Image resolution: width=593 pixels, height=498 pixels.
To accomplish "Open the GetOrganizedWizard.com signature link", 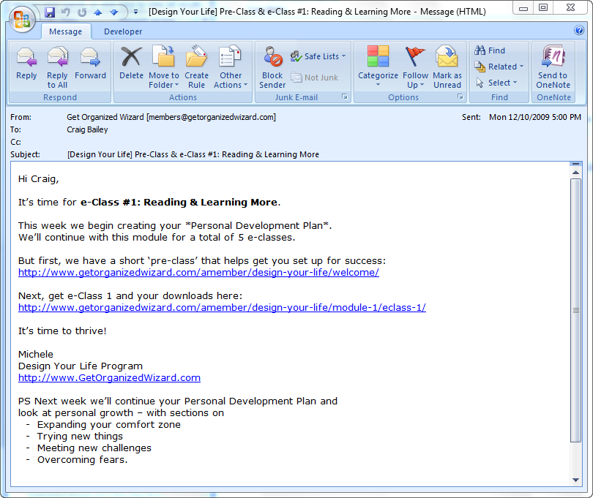I will click(x=109, y=378).
